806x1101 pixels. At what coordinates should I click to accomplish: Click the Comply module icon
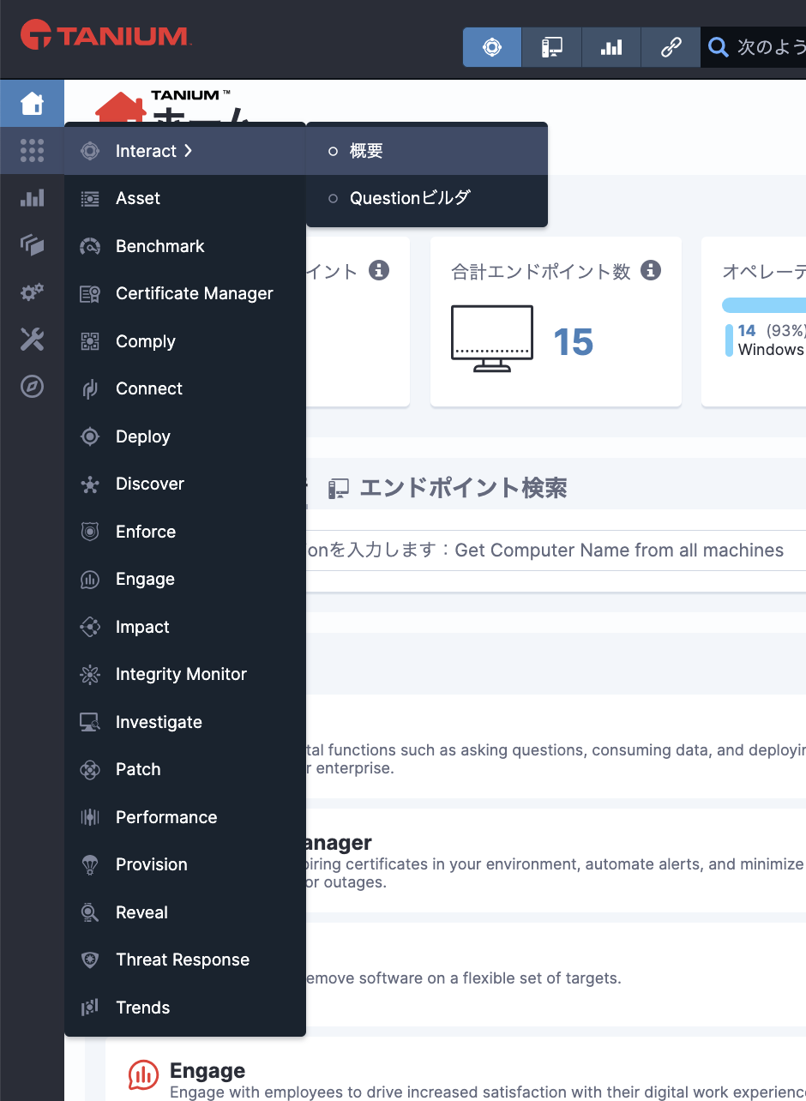point(90,341)
